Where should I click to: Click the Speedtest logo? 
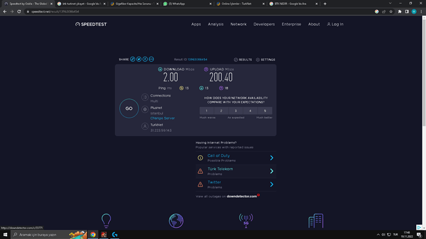[x=91, y=24]
